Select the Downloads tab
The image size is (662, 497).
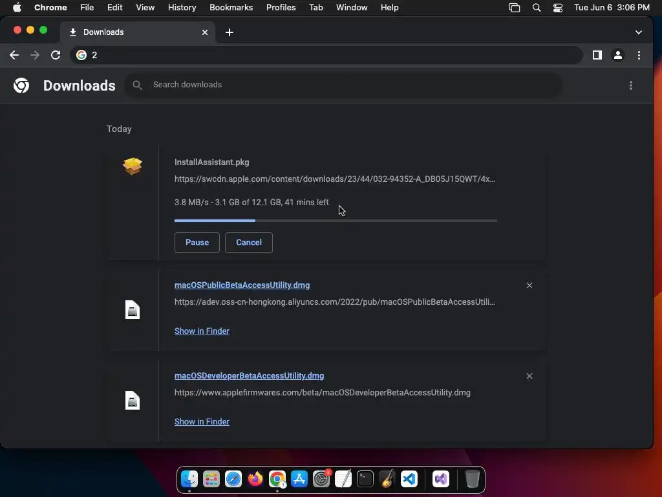138,32
